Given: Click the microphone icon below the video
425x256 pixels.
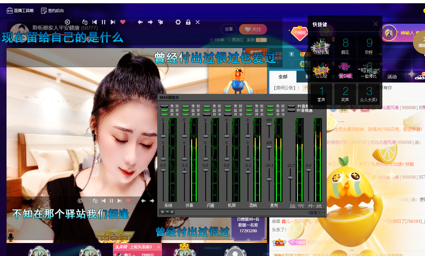Looking at the screenshot, I should click(11, 237).
